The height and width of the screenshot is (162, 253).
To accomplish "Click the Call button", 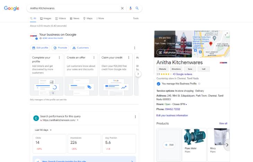I will [x=204, y=69].
